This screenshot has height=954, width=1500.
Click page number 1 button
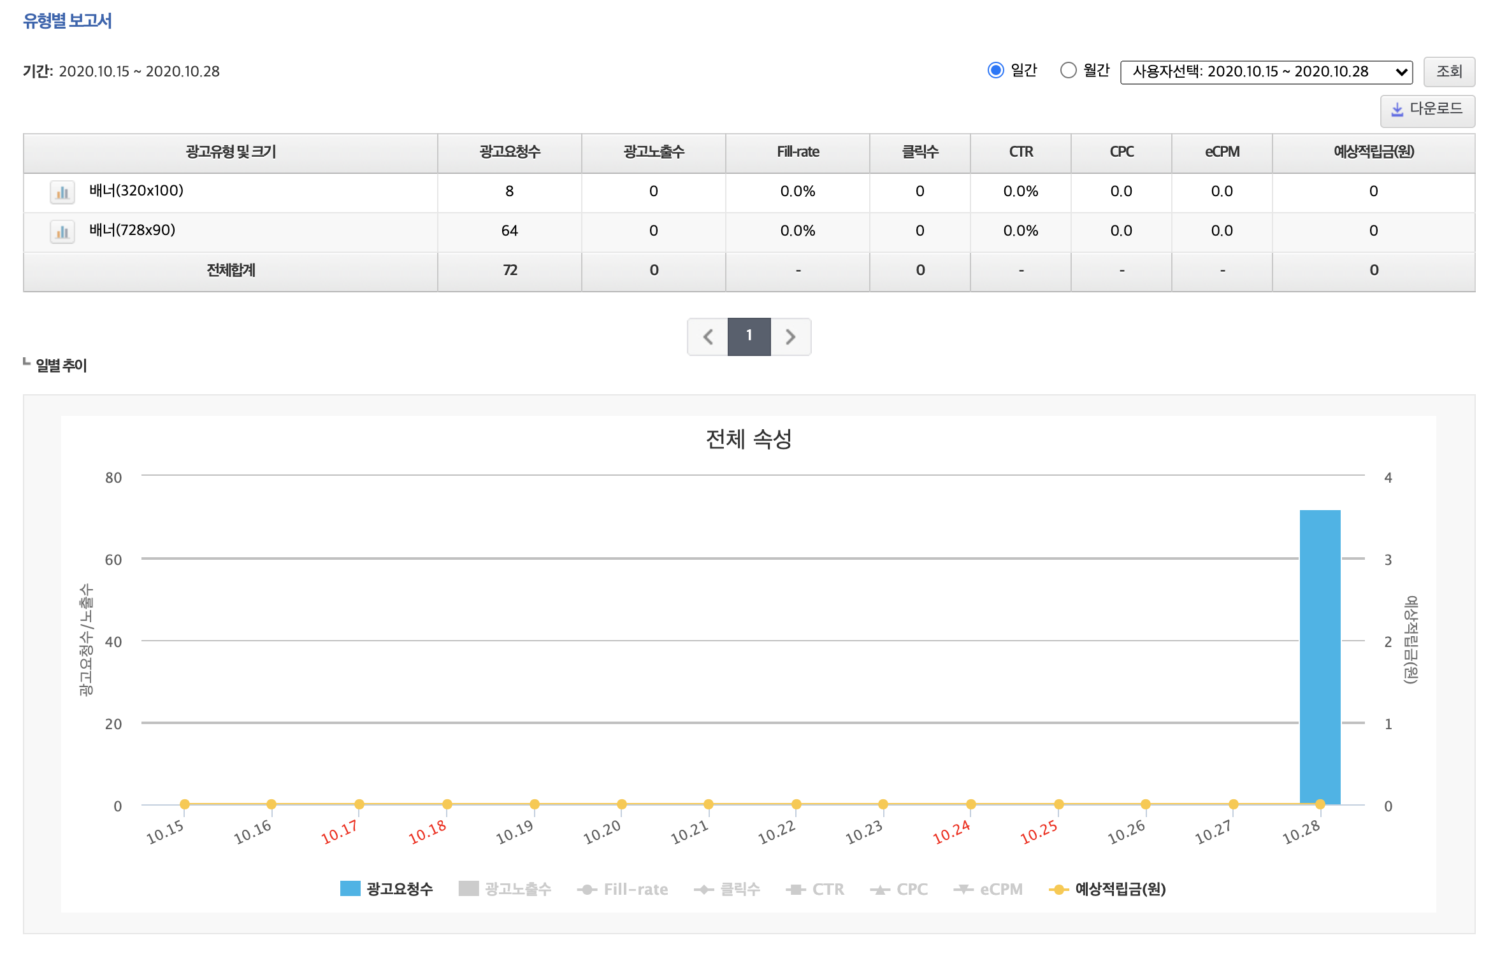[x=749, y=336]
